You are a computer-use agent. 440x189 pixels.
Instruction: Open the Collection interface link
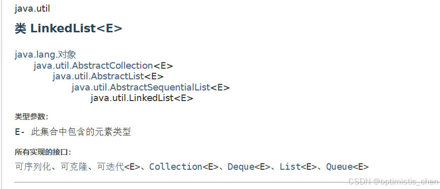coord(176,167)
